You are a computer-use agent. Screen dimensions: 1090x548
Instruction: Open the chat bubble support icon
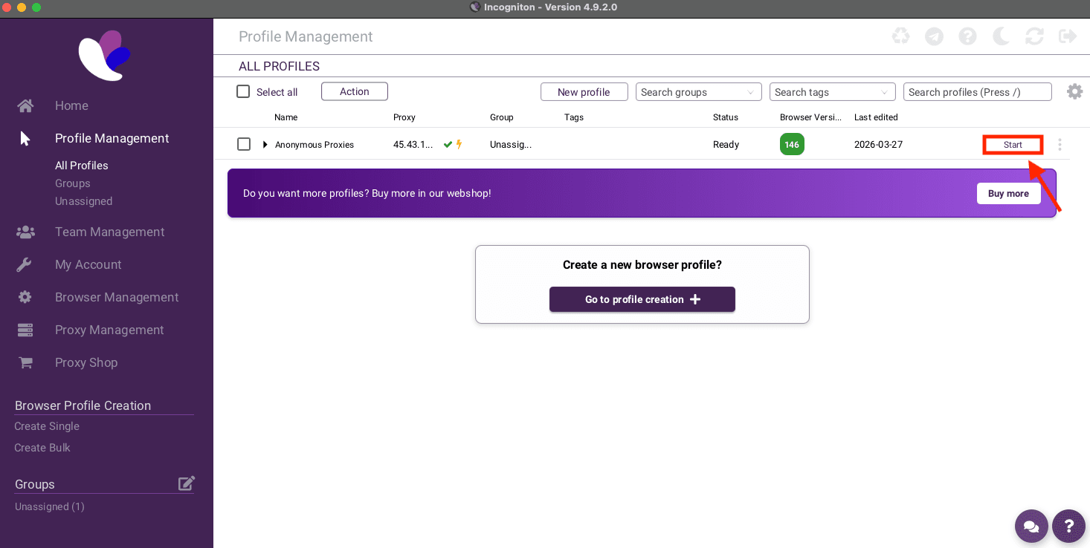click(1031, 526)
